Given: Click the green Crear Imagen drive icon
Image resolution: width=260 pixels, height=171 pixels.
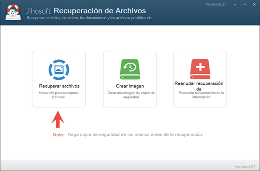Looking at the screenshot, I should tap(130, 69).
